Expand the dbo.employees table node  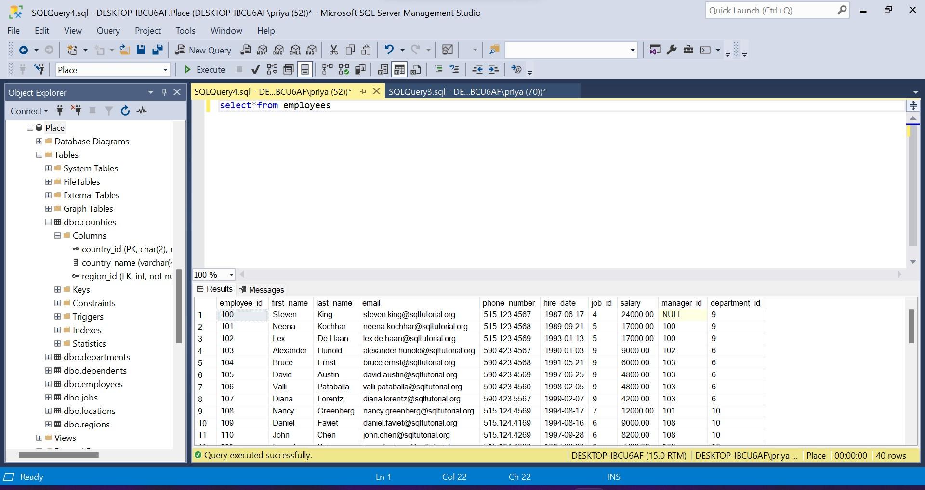point(48,384)
